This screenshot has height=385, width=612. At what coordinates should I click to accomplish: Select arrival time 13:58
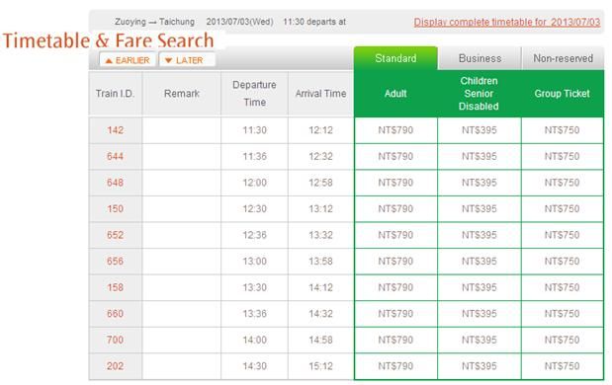tap(321, 261)
